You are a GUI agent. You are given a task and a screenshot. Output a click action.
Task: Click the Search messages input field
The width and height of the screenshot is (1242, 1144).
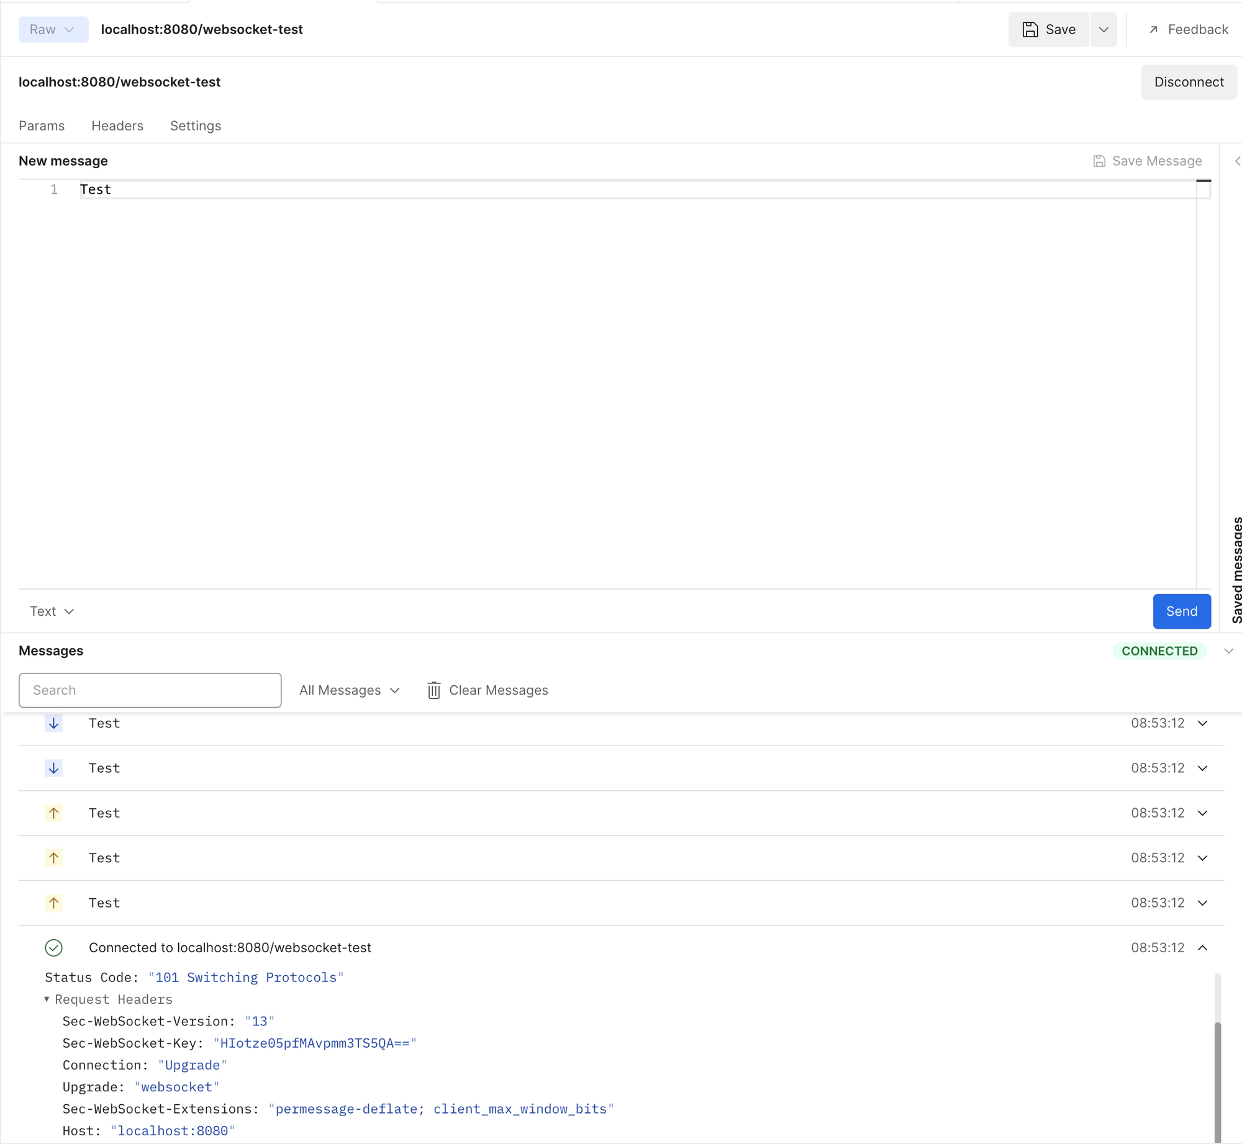coord(149,690)
